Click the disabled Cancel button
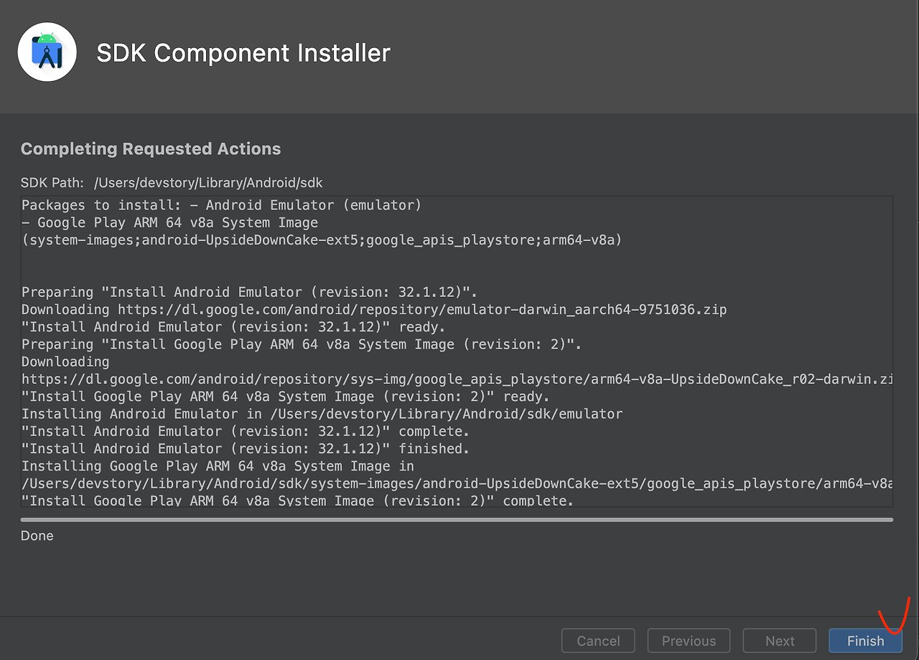Viewport: 919px width, 660px height. 598,641
